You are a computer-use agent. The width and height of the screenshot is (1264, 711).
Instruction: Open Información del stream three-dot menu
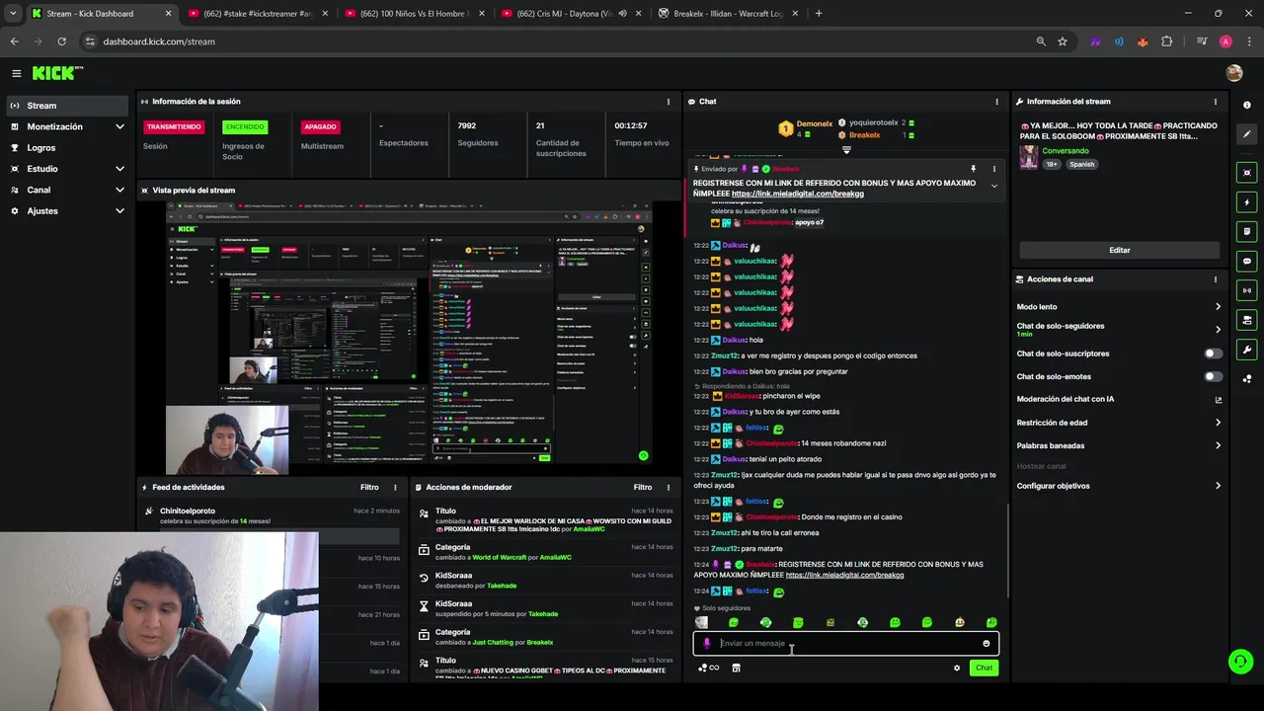pyautogui.click(x=1216, y=102)
